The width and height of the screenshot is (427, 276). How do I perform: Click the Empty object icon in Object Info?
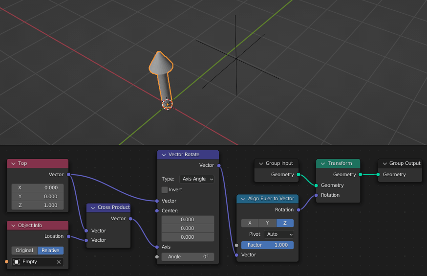coord(17,262)
